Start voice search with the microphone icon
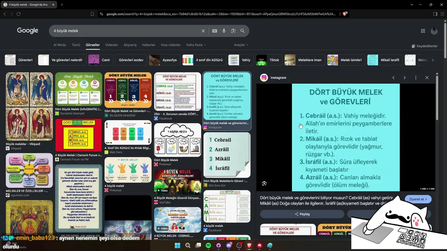The height and width of the screenshot is (251, 447). pos(224,31)
